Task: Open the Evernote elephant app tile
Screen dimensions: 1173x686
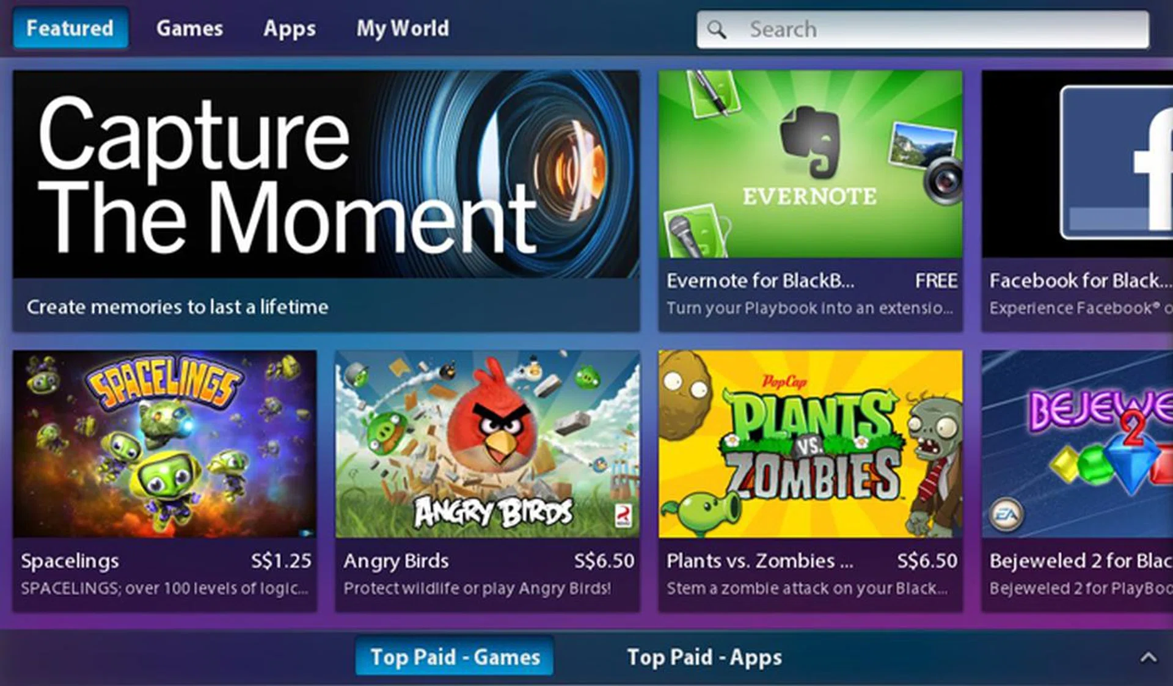Action: pos(810,164)
